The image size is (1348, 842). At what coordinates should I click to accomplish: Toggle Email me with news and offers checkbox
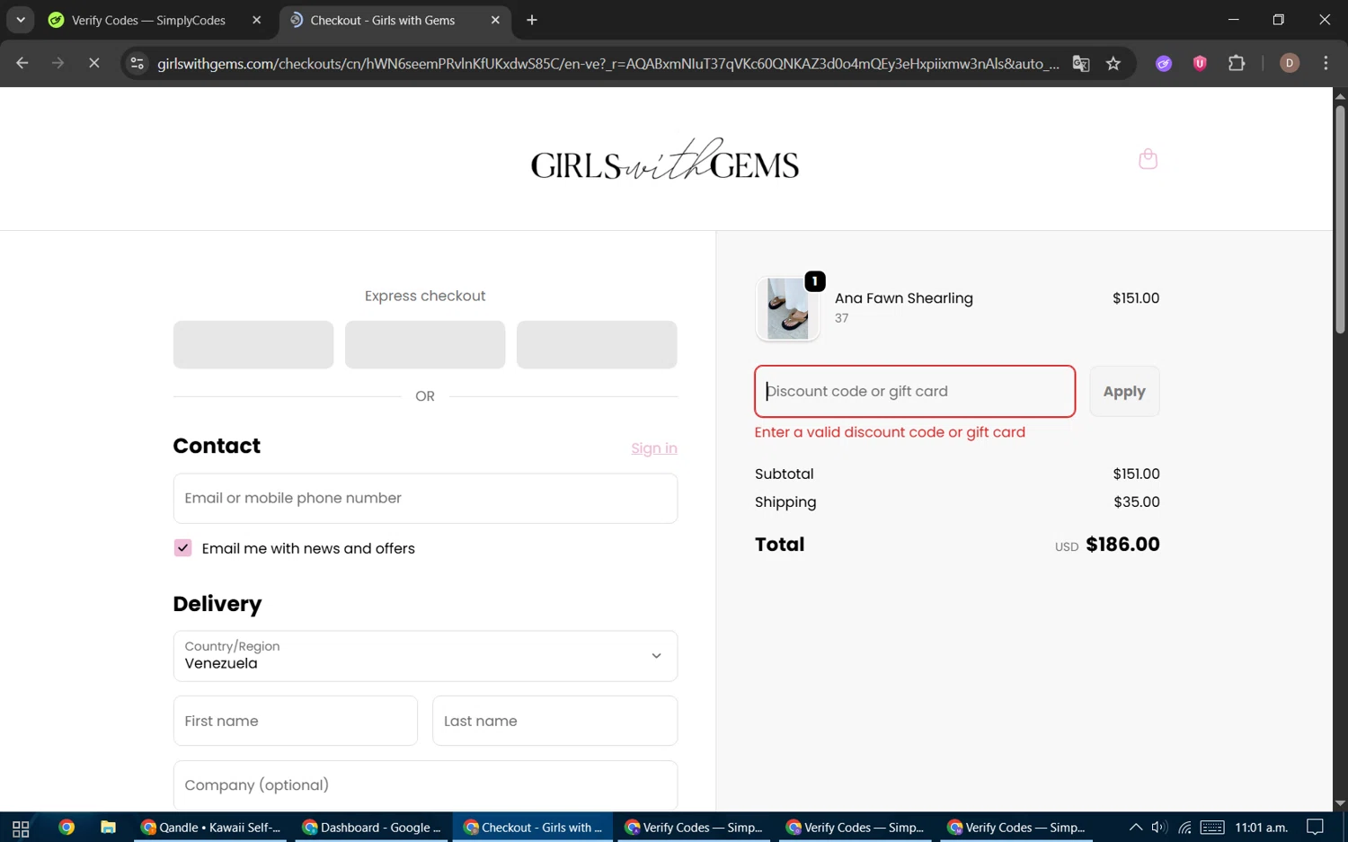tap(182, 548)
